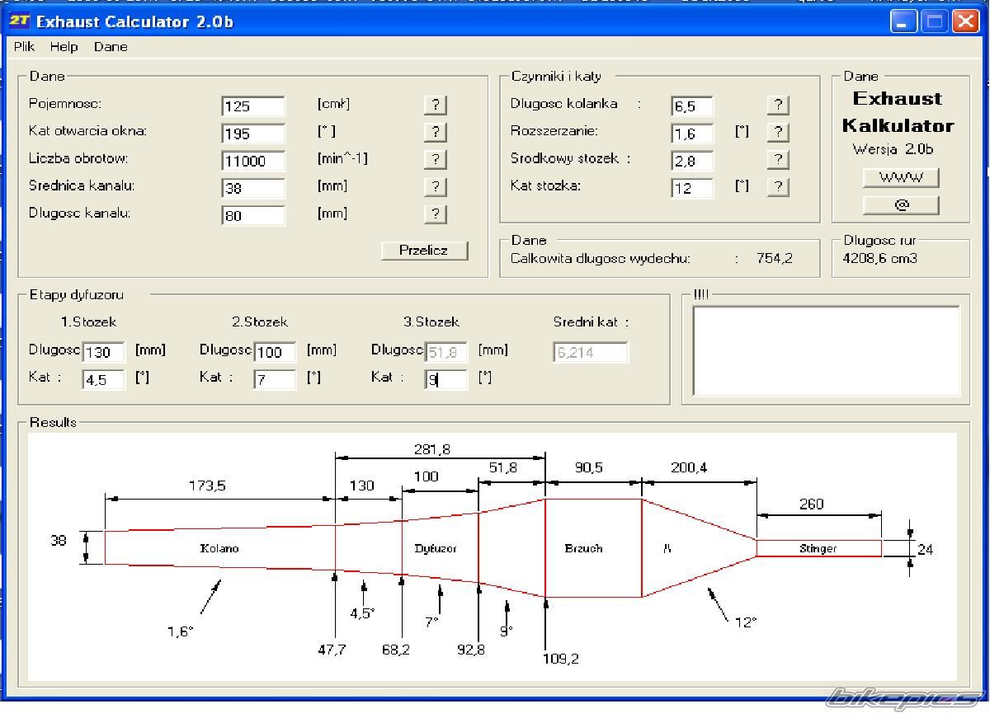
Task: Click the 1.Stozek Dlugosc input field
Action: 104,353
